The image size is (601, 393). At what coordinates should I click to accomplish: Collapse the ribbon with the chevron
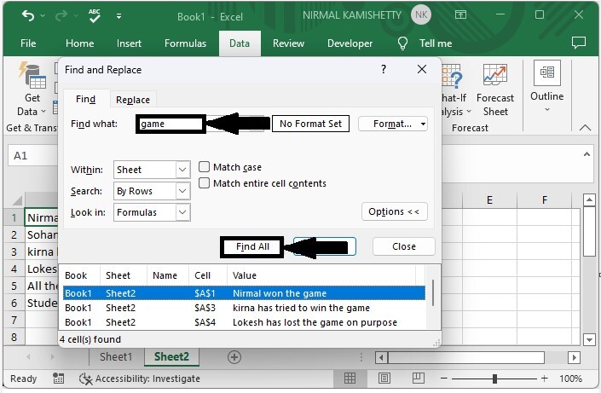[585, 128]
